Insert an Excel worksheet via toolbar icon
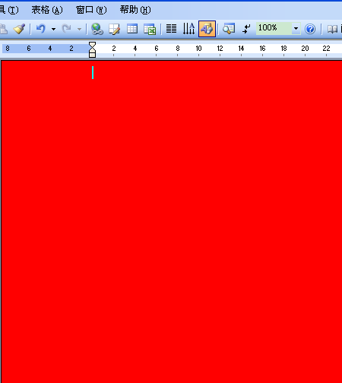The width and height of the screenshot is (342, 383). [x=150, y=29]
